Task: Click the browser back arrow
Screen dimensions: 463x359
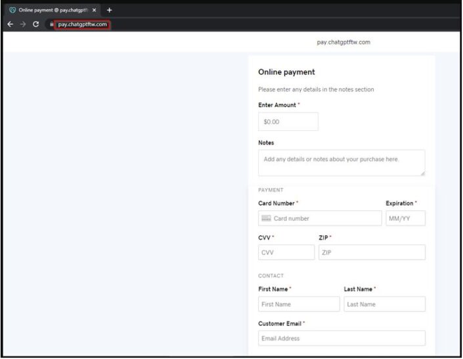Action: 10,24
